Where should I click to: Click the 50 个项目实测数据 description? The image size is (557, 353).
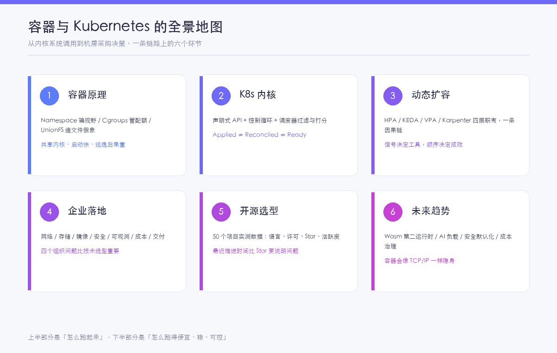tap(276, 236)
